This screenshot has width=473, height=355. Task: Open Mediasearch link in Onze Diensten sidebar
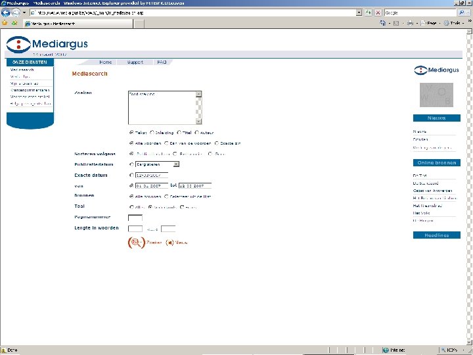(22, 70)
